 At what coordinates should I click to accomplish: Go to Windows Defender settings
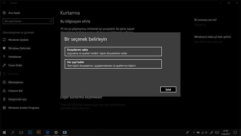pyautogui.click(x=19, y=48)
